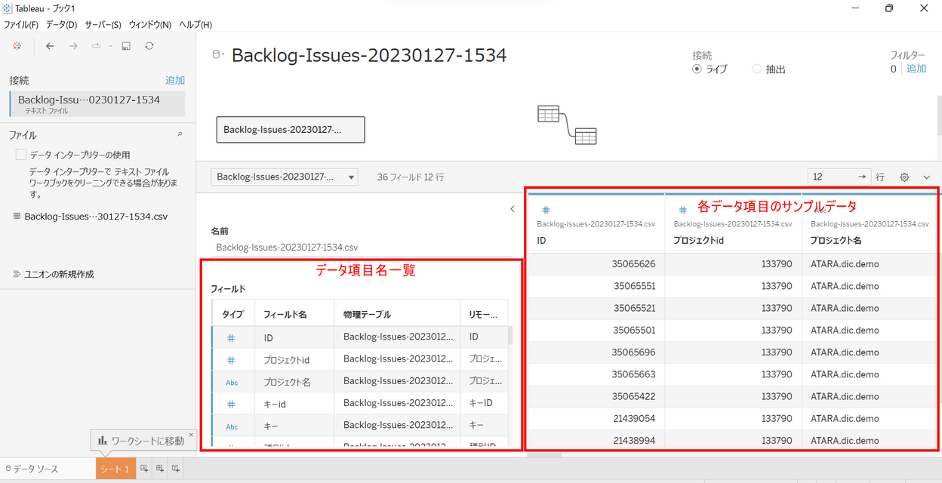This screenshot has height=483, width=942.
Task: Add a new worksheet using tab icon
Action: coord(143,469)
